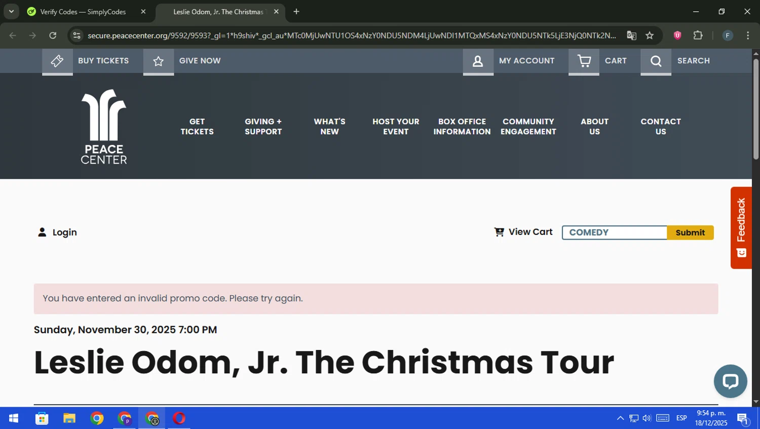Click the browser address bar URL
760x429 pixels.
pyautogui.click(x=352, y=35)
